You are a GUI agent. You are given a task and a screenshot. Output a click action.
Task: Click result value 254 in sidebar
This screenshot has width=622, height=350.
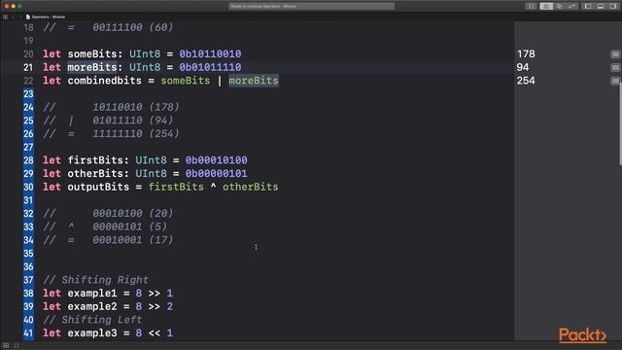coord(526,81)
